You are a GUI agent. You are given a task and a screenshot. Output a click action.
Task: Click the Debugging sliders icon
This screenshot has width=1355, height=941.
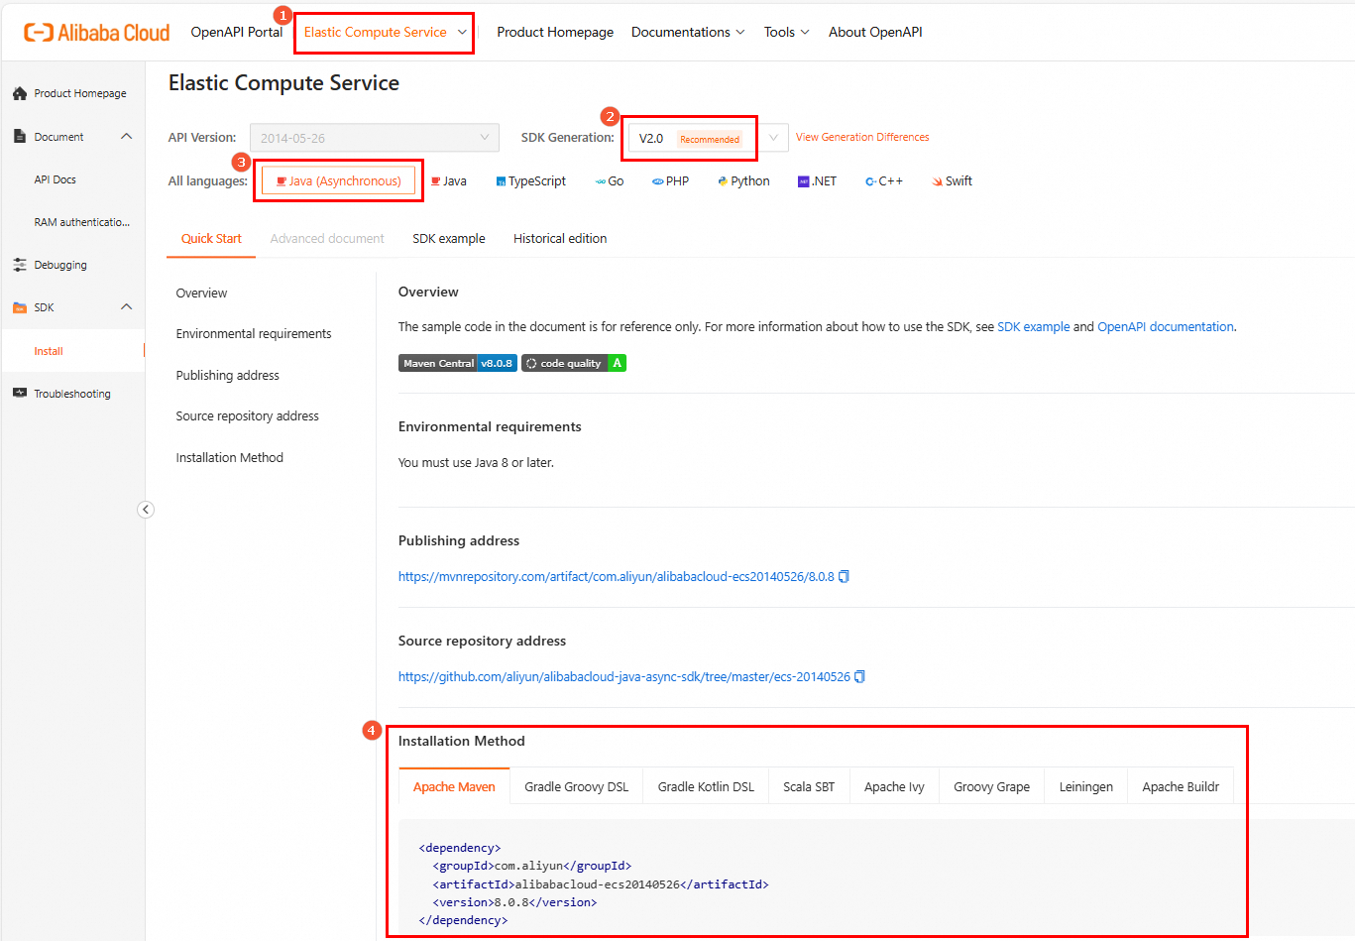(20, 265)
